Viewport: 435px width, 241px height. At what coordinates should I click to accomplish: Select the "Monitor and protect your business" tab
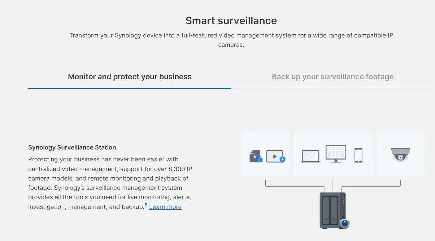pyautogui.click(x=130, y=77)
